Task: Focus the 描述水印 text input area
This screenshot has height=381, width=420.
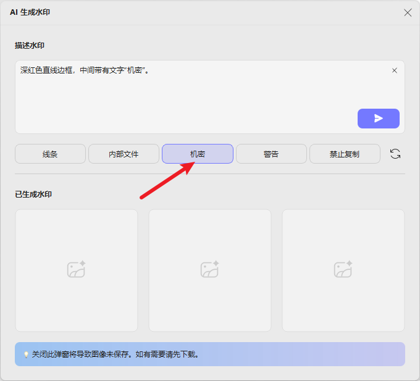Action: (x=210, y=97)
